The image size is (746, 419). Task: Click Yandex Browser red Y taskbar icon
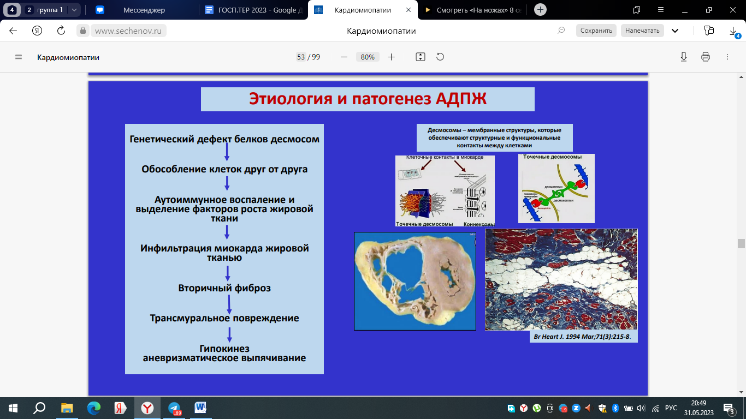[147, 408]
